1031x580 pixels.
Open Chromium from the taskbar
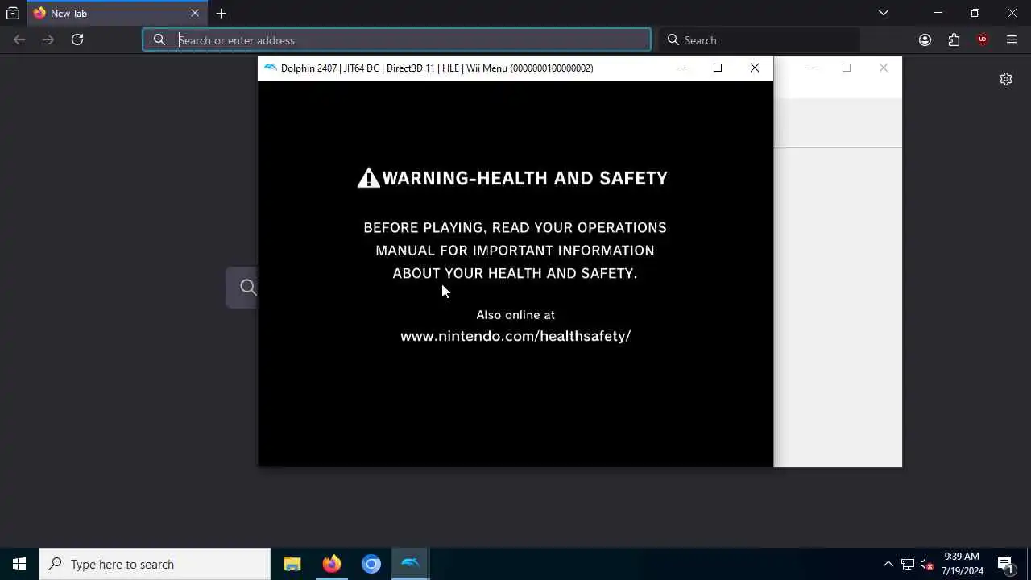(x=371, y=564)
